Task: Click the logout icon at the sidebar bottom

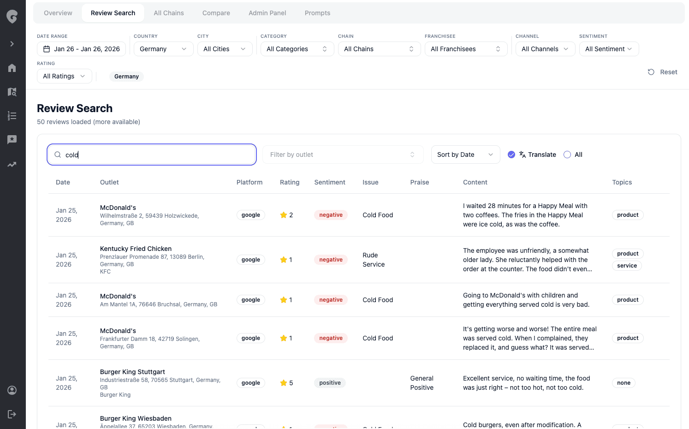Action: click(12, 414)
